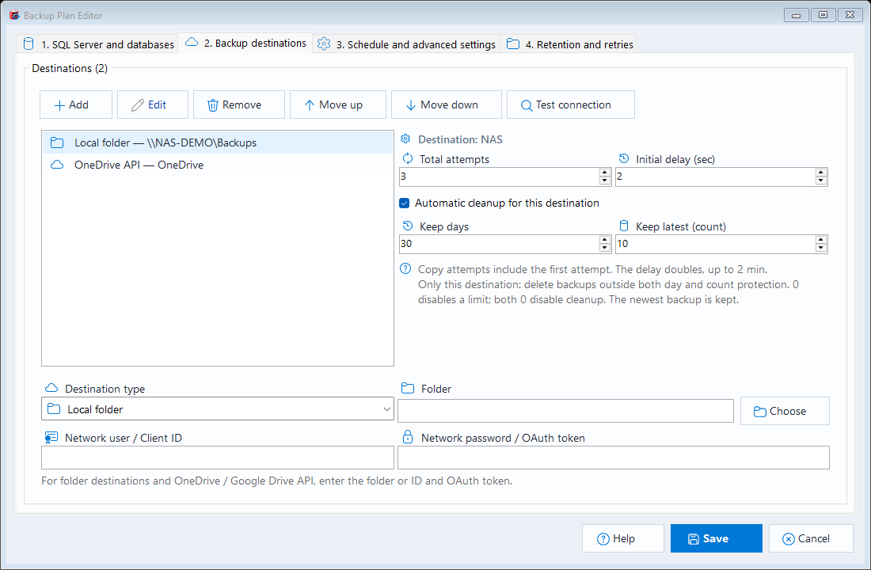The image size is (871, 570).
Task: Click the Network user / Client ID field
Action: [x=218, y=458]
